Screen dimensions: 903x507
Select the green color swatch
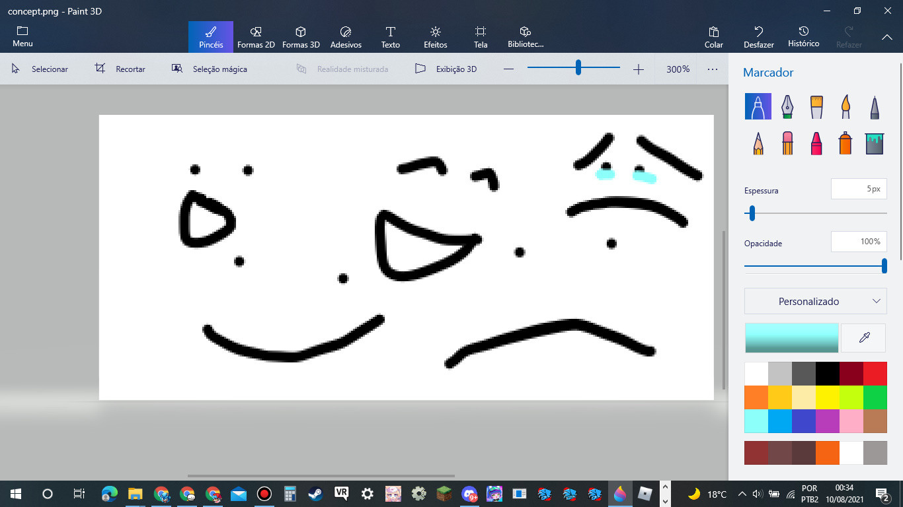click(x=875, y=397)
